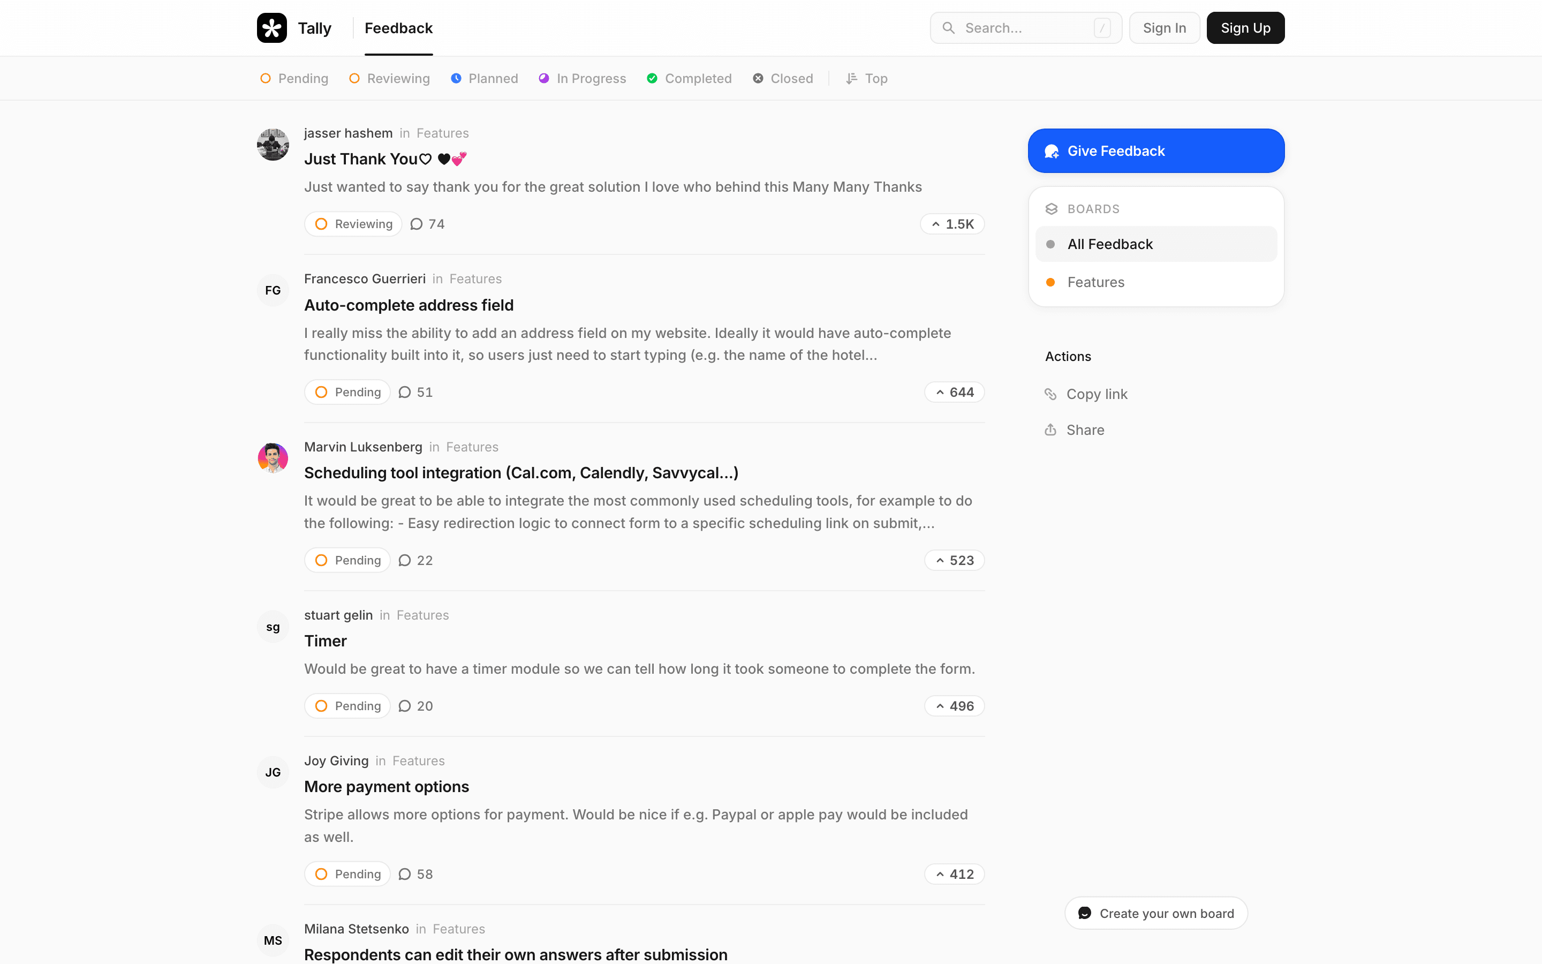Click the Share action
This screenshot has height=964, width=1542.
(x=1074, y=430)
